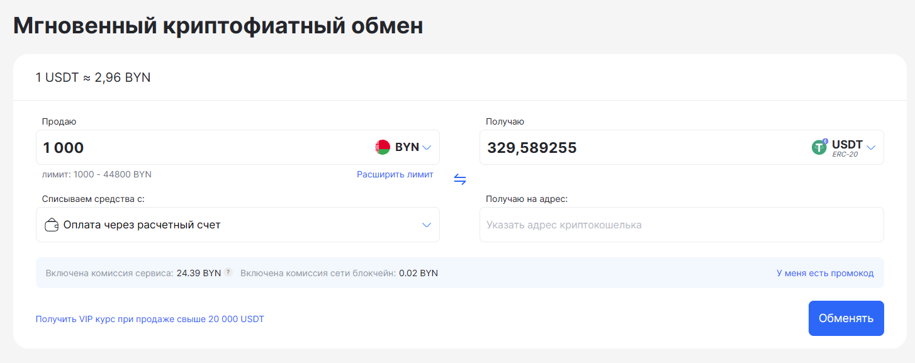Click the wallet icon in the payment method field
Viewport: 915px width, 363px height.
[51, 224]
